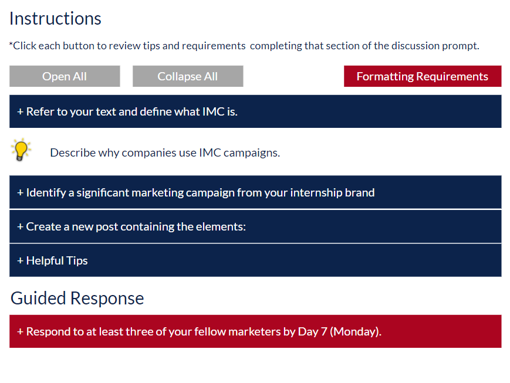Open the Formatting Requirements button
Screen dimensions: 510x383
pyautogui.click(x=423, y=76)
